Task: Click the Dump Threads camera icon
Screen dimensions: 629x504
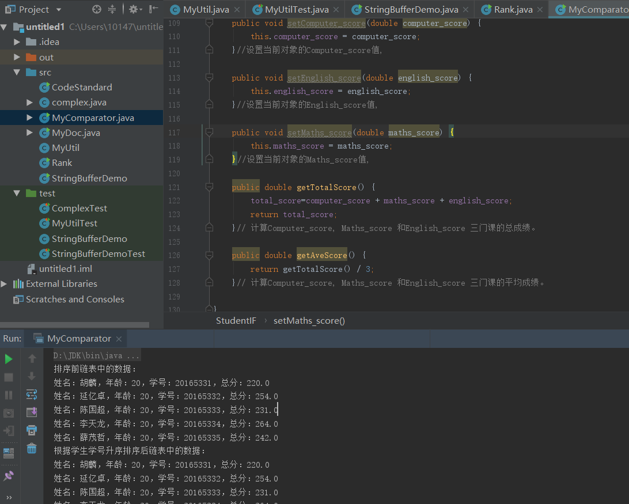Action: pos(9,413)
